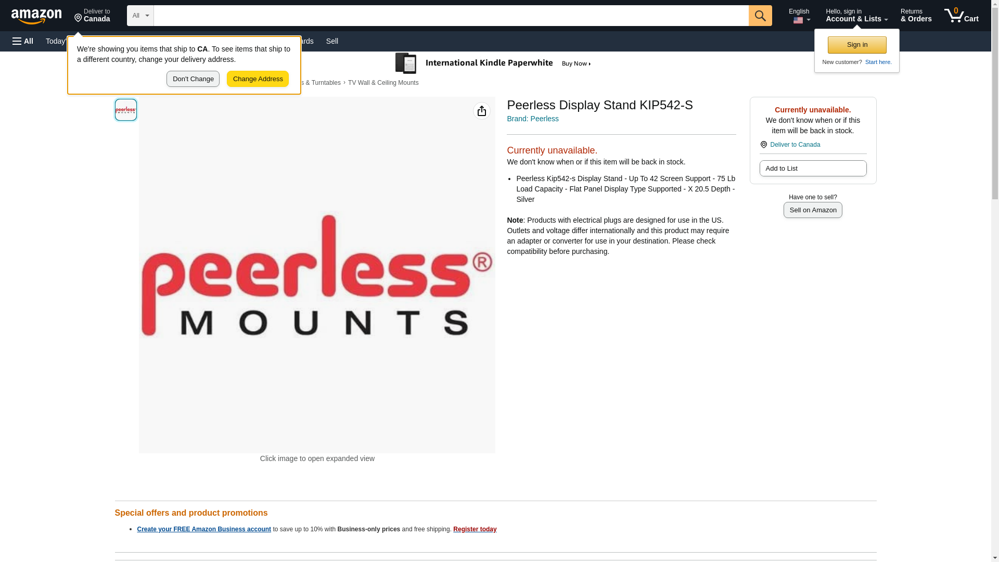Screen dimensions: 999x562
Task: Click the Don't Change button
Action: click(193, 79)
